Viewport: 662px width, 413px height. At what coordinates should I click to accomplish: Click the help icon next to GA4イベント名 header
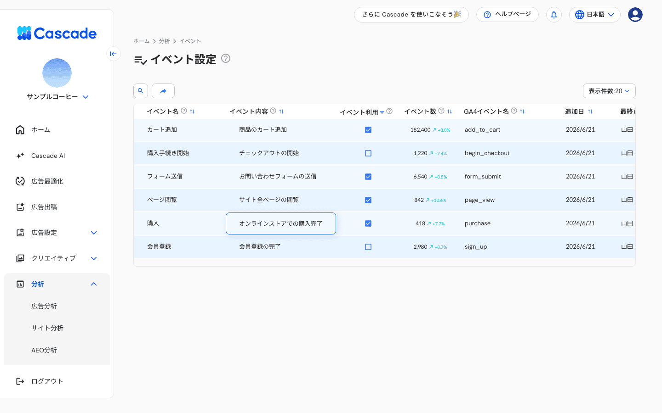click(514, 111)
